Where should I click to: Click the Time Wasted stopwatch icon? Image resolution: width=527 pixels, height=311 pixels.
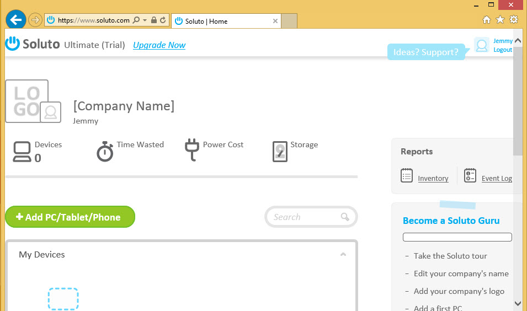105,152
